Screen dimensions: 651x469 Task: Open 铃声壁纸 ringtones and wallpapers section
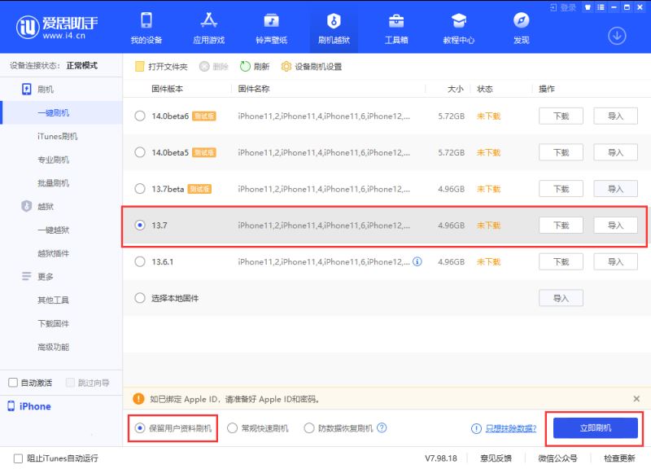pyautogui.click(x=272, y=28)
